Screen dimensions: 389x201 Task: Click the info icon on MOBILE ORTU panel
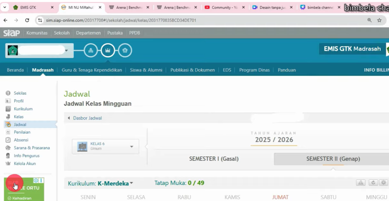36,180
